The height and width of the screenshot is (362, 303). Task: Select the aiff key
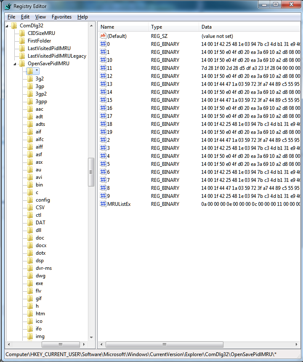tap(39, 147)
